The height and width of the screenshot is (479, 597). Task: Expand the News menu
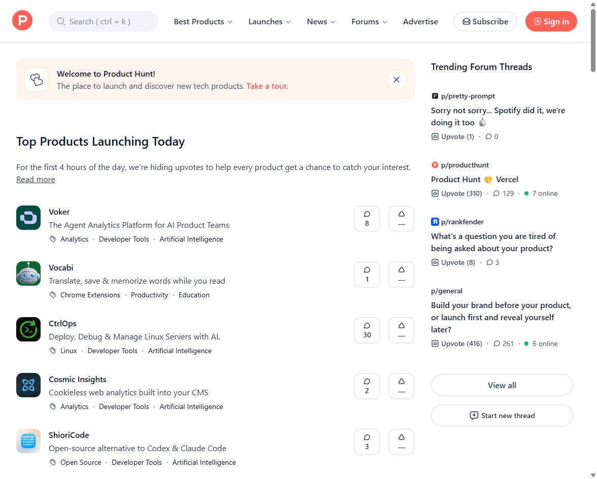[321, 22]
